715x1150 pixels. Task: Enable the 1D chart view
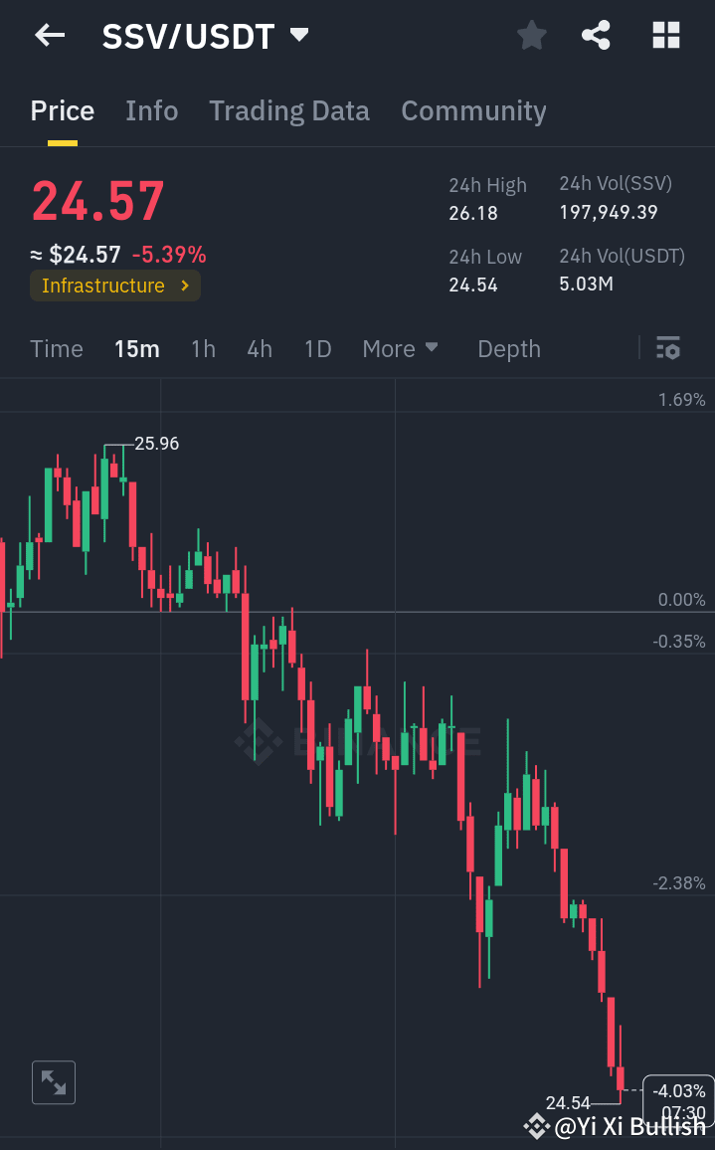pyautogui.click(x=317, y=348)
